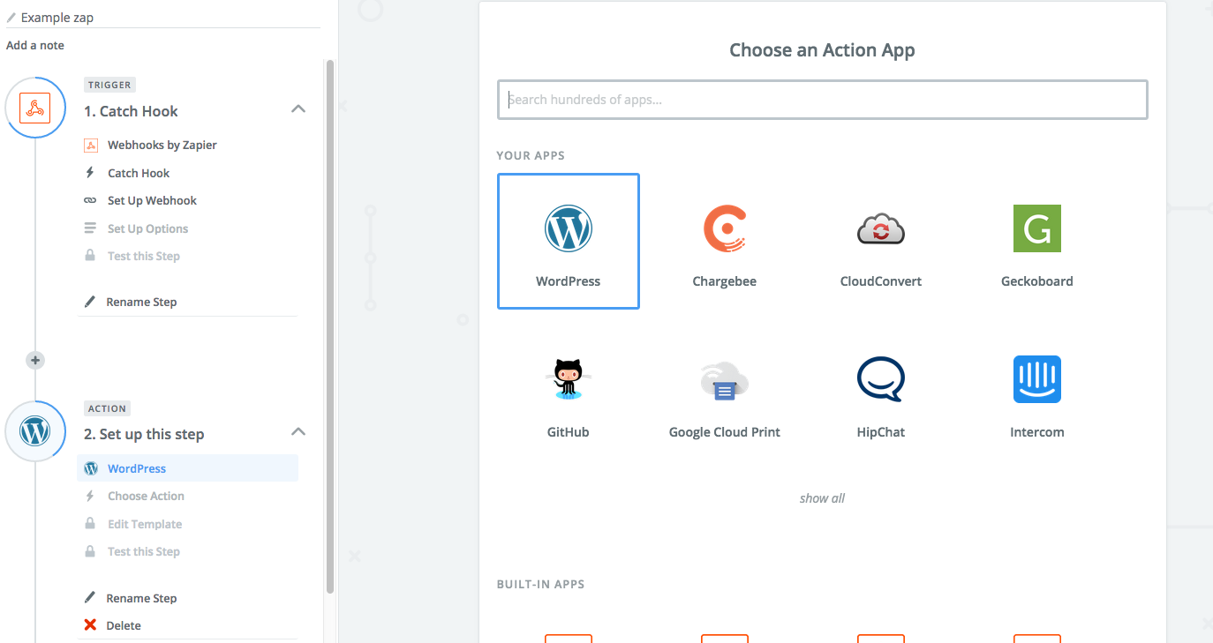Click the TRIGGER badge label

[109, 86]
